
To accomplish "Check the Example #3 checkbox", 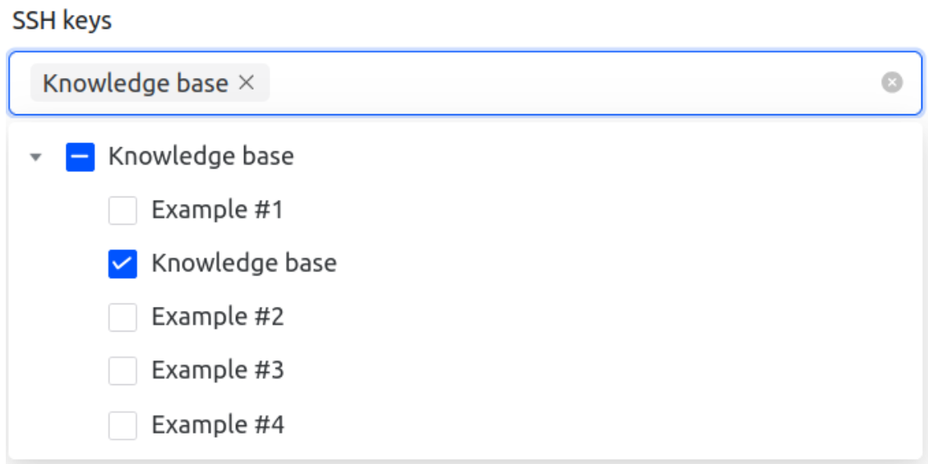I will point(122,371).
